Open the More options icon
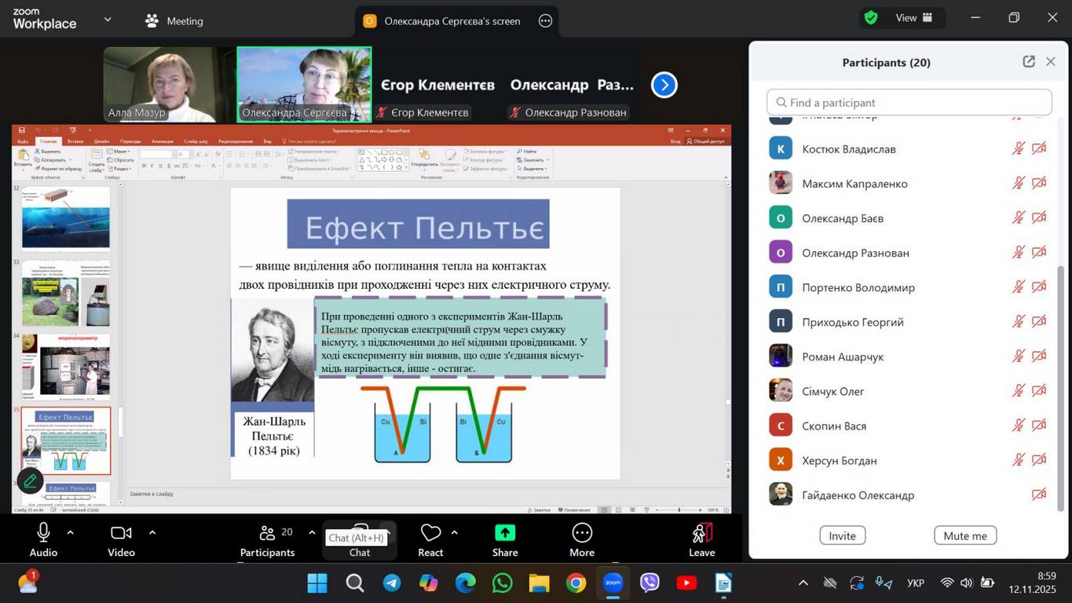Screen dimensions: 1072x603 coord(582,534)
